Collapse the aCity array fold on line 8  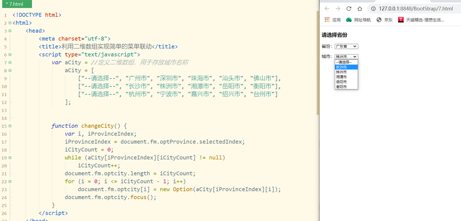pos(10,70)
